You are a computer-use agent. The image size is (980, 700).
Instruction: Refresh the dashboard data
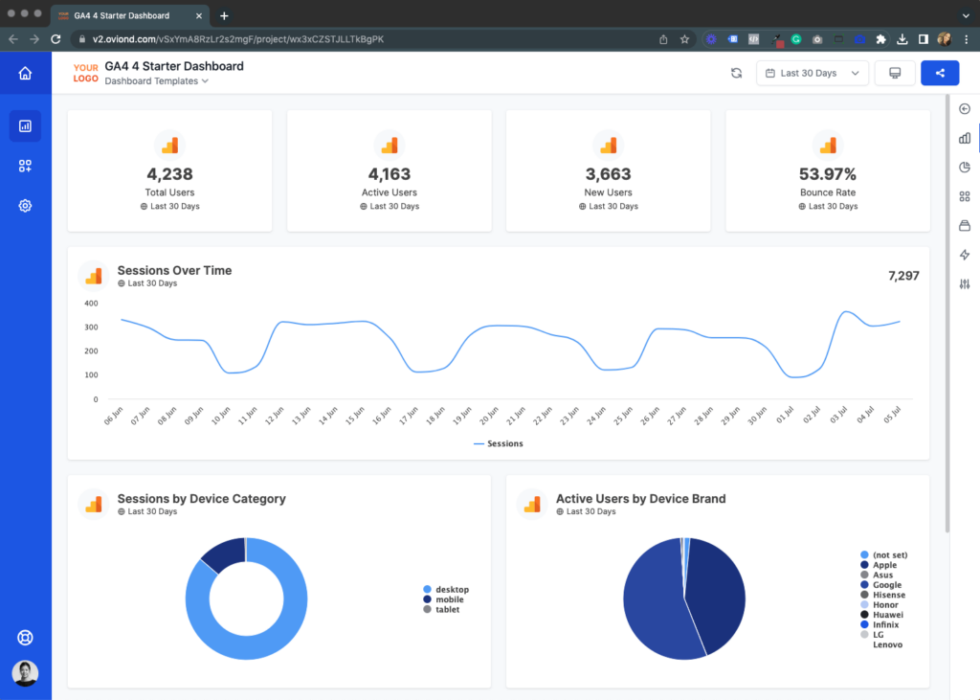pyautogui.click(x=736, y=73)
